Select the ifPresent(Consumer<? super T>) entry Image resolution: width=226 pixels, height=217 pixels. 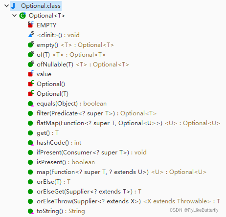(91, 152)
